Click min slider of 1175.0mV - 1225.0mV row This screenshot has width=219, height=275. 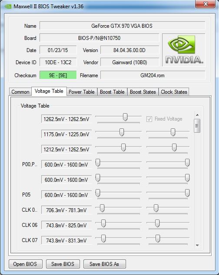[x=122, y=132]
